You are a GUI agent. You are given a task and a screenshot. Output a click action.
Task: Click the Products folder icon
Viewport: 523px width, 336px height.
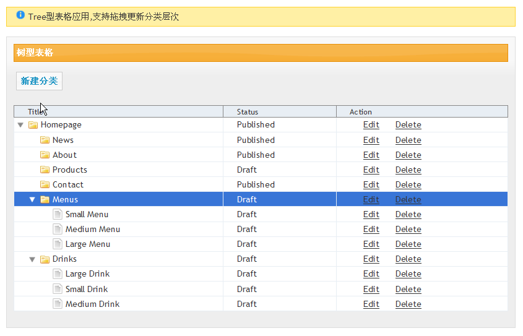click(x=45, y=170)
